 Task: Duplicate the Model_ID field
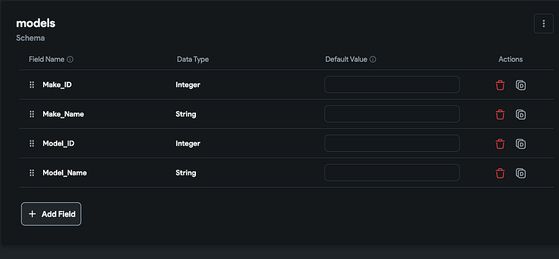pos(521,144)
